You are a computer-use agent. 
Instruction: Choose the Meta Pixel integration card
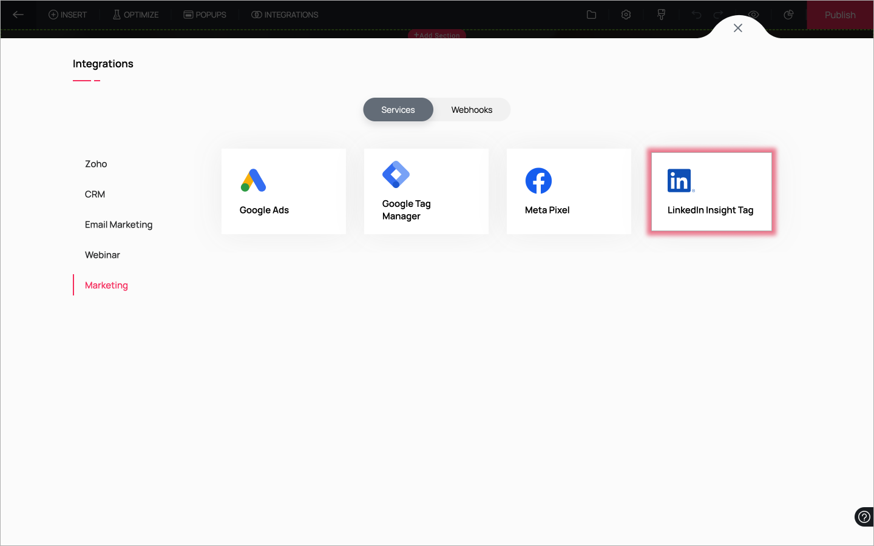coord(569,192)
